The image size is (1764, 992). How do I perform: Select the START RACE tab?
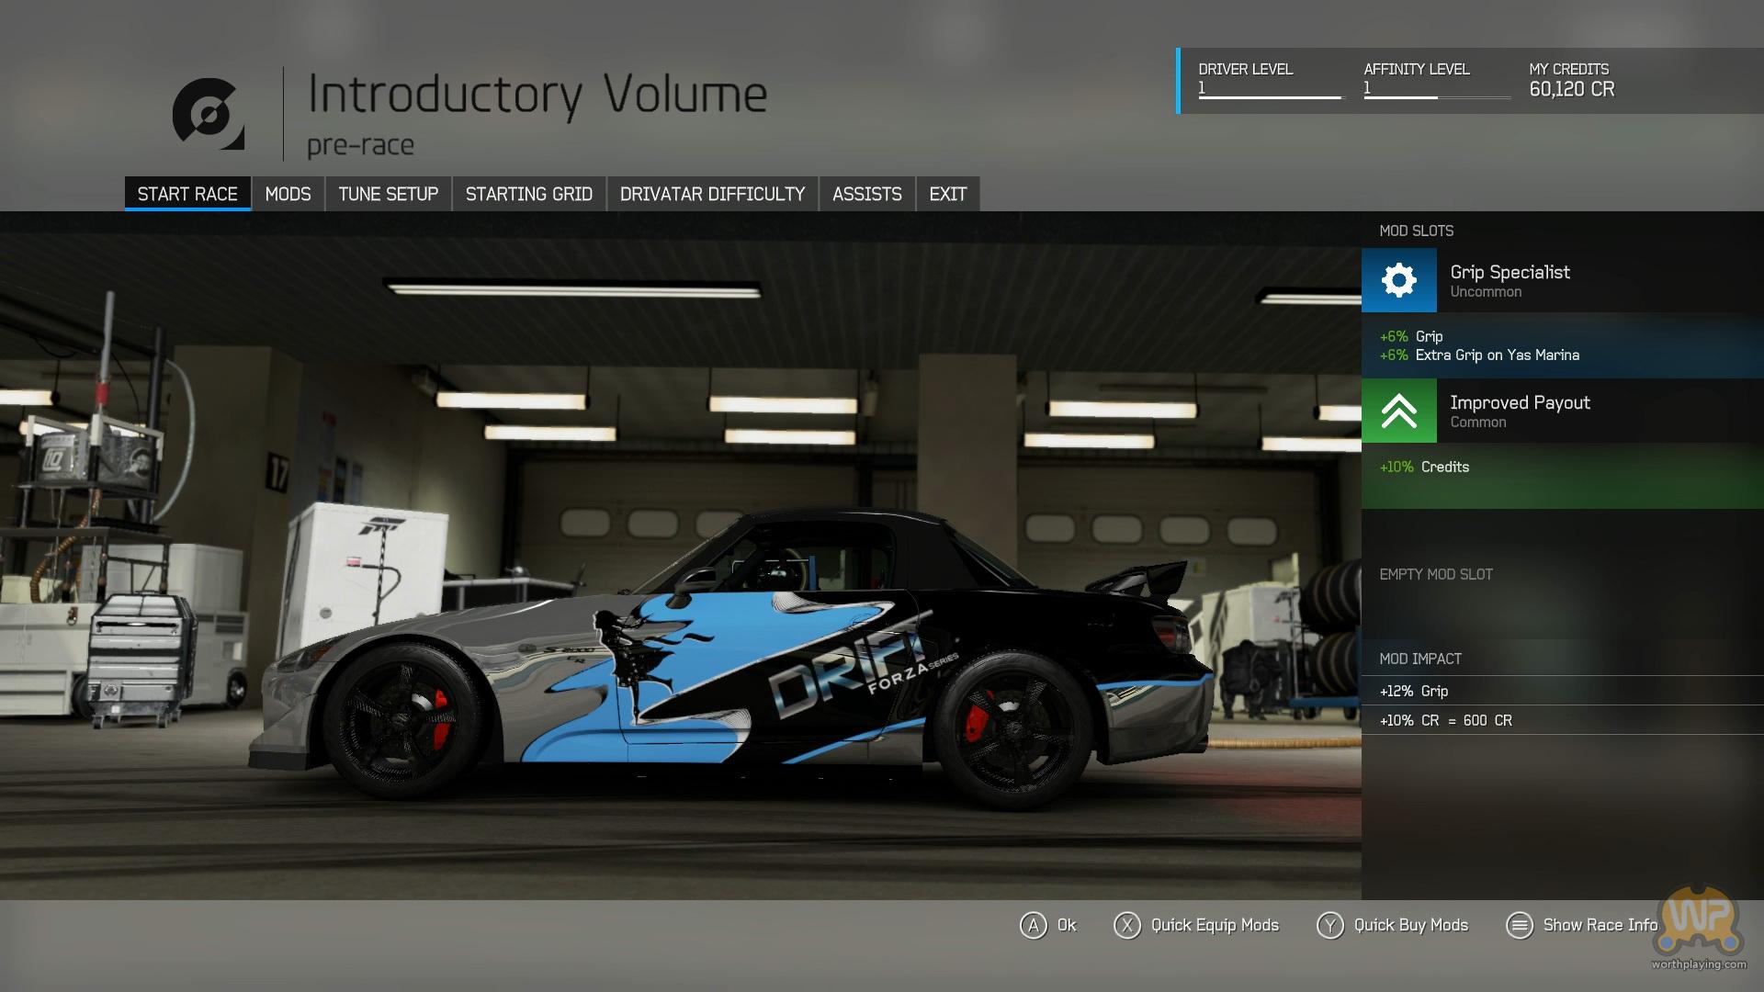pyautogui.click(x=187, y=194)
